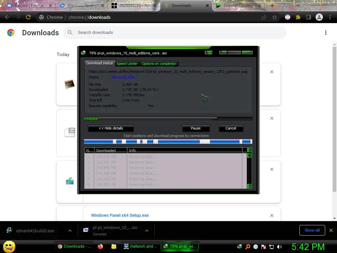Open Chrome extensions puzzle icon
Viewport: 337px width, 253px height.
pyautogui.click(x=298, y=17)
